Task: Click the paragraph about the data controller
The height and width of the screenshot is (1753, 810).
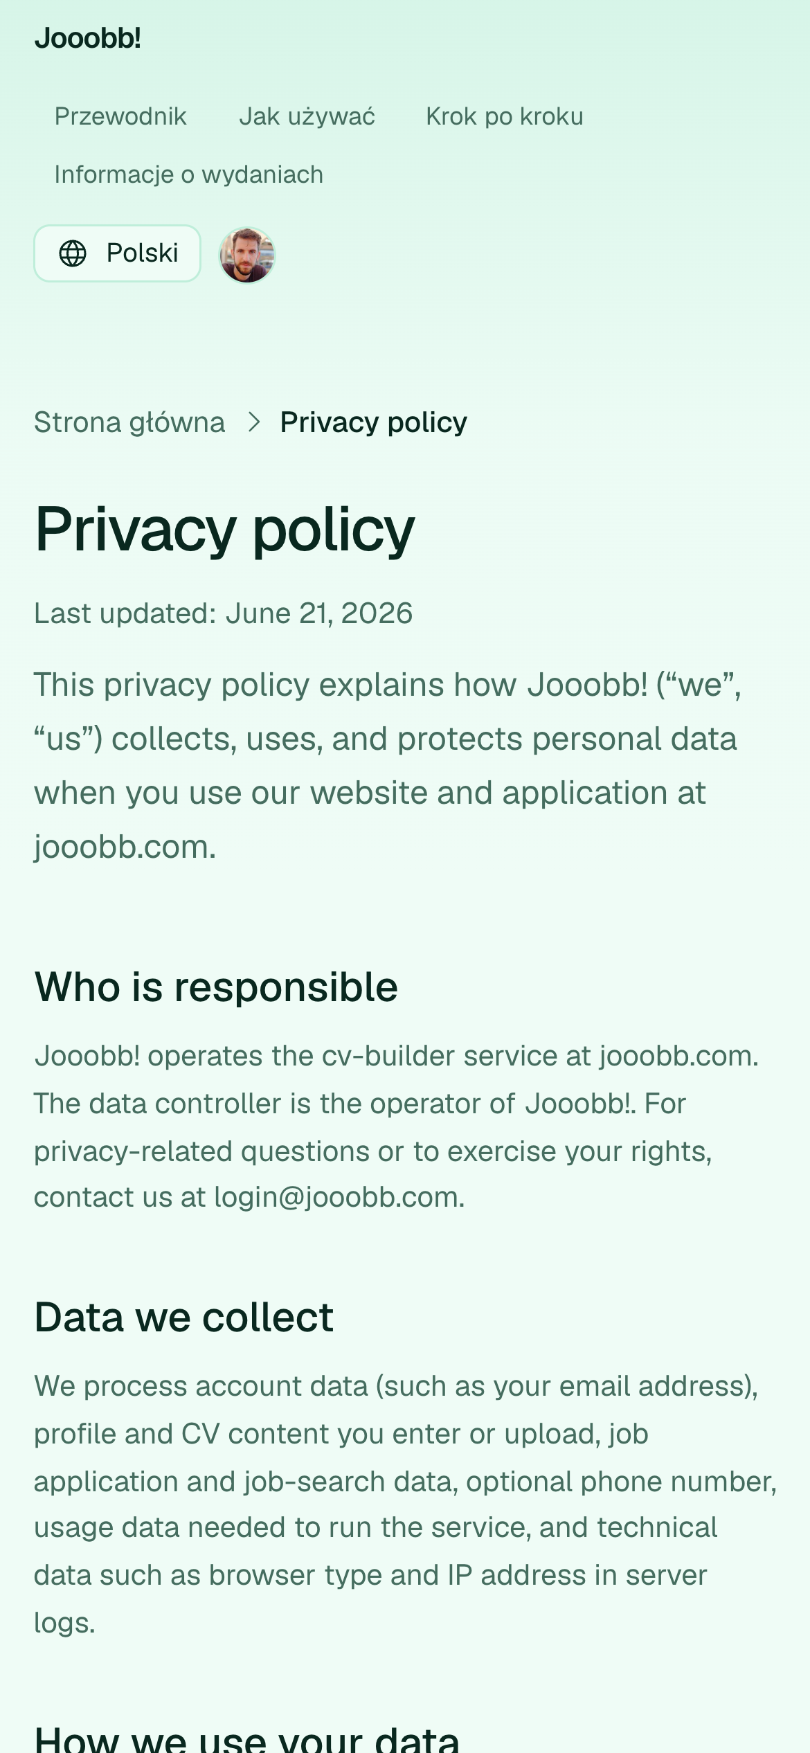Action: pyautogui.click(x=397, y=1126)
